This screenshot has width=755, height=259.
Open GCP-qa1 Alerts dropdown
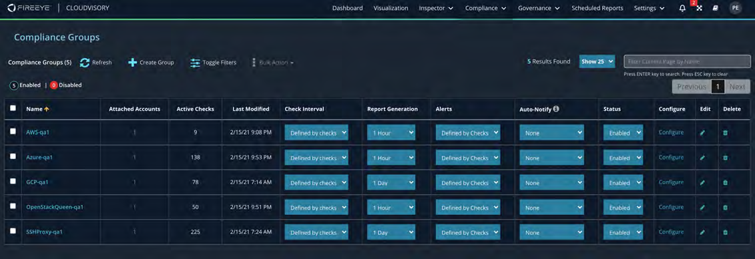(467, 183)
